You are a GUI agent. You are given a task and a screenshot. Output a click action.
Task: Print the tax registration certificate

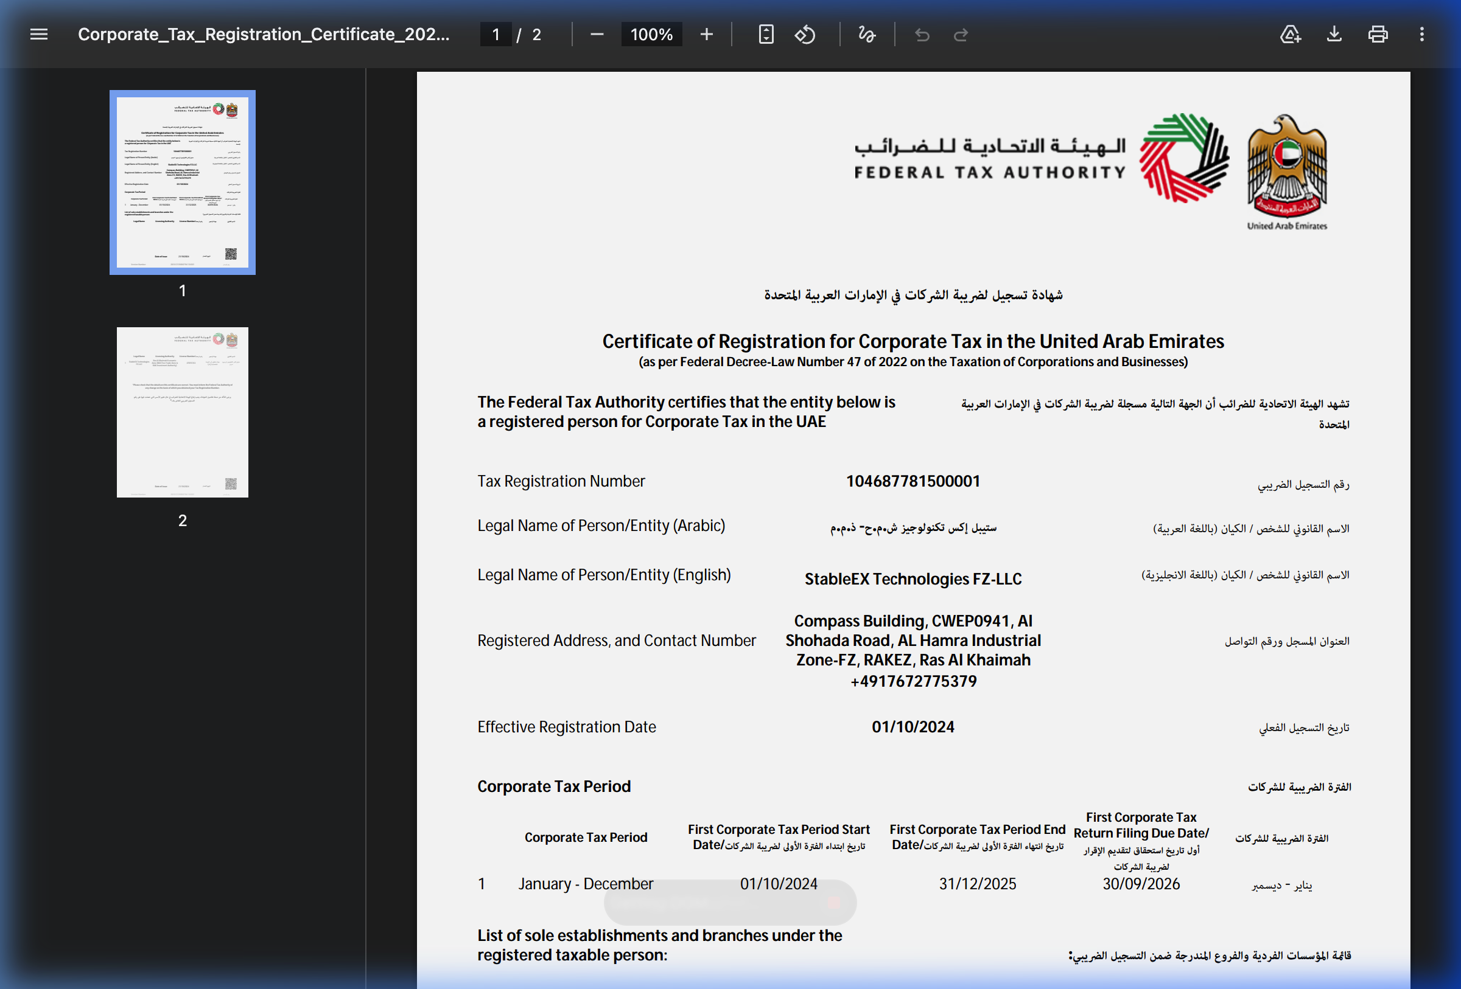(x=1378, y=35)
